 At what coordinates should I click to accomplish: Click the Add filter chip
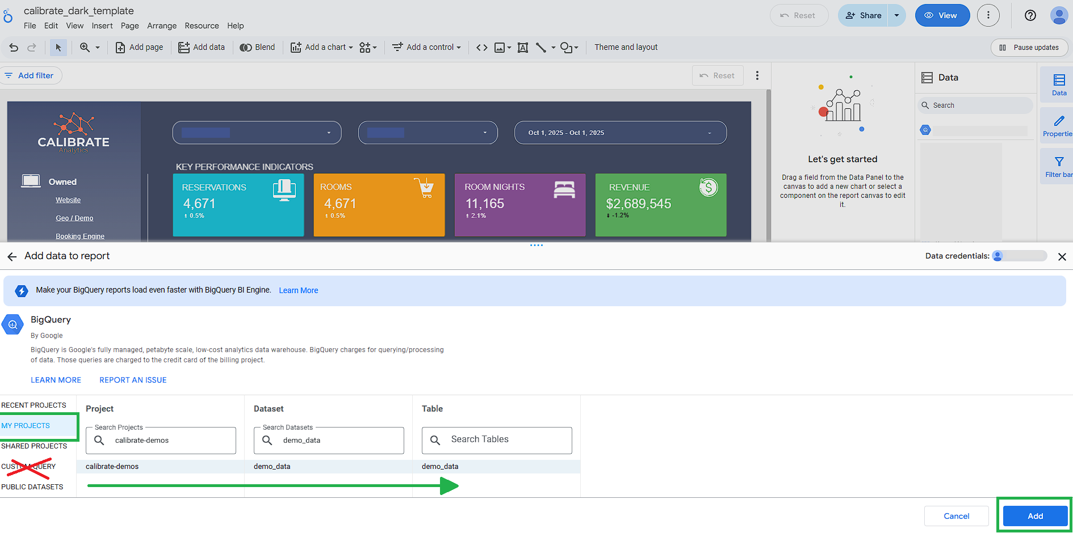(x=30, y=75)
